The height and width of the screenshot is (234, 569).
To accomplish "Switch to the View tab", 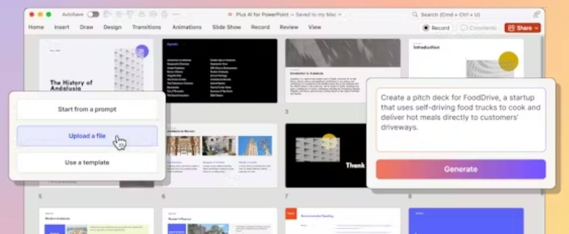I will pyautogui.click(x=314, y=27).
